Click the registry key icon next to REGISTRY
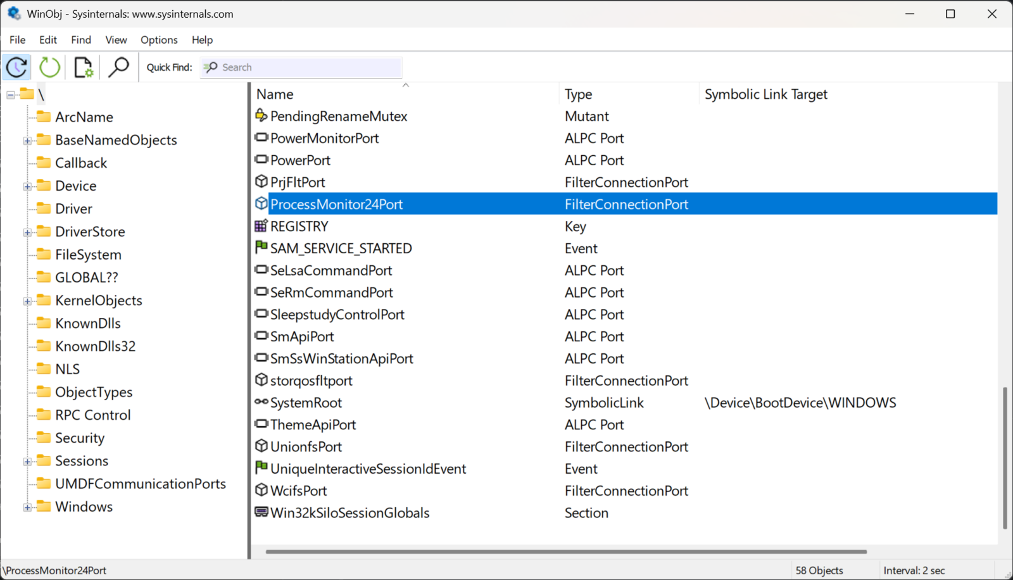 pyautogui.click(x=261, y=225)
